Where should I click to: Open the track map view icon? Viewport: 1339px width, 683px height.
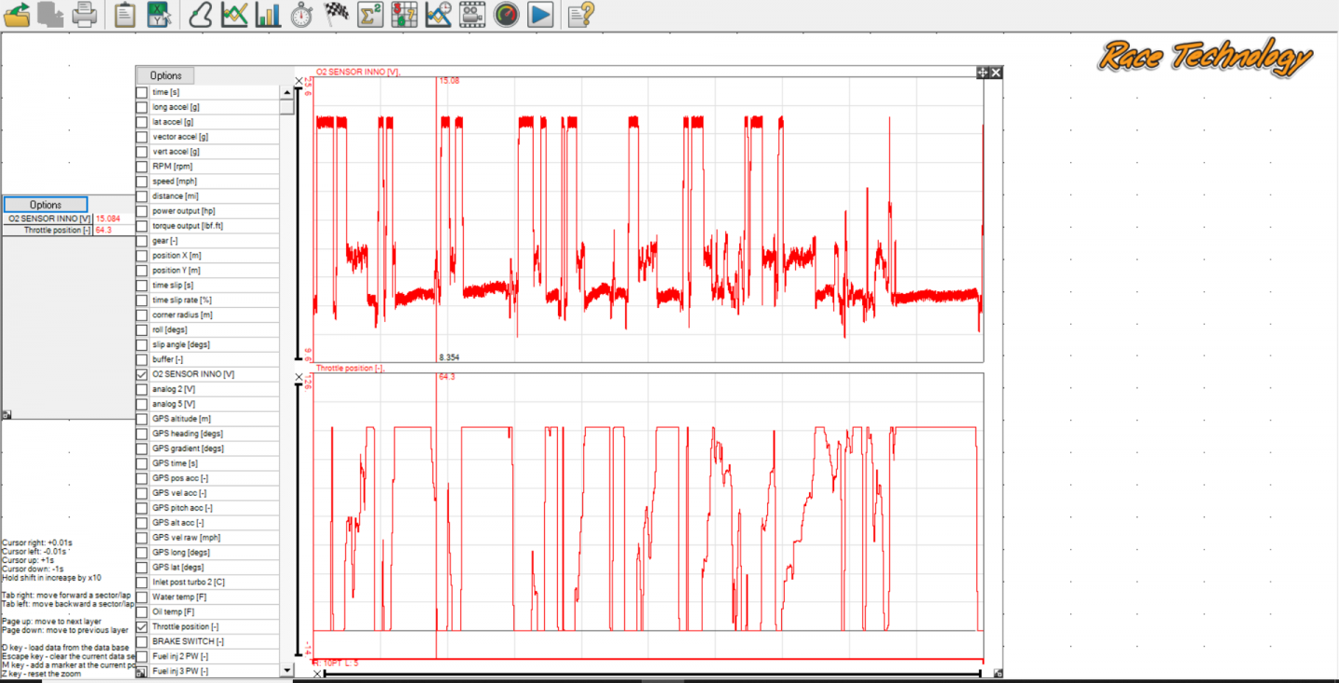[200, 14]
